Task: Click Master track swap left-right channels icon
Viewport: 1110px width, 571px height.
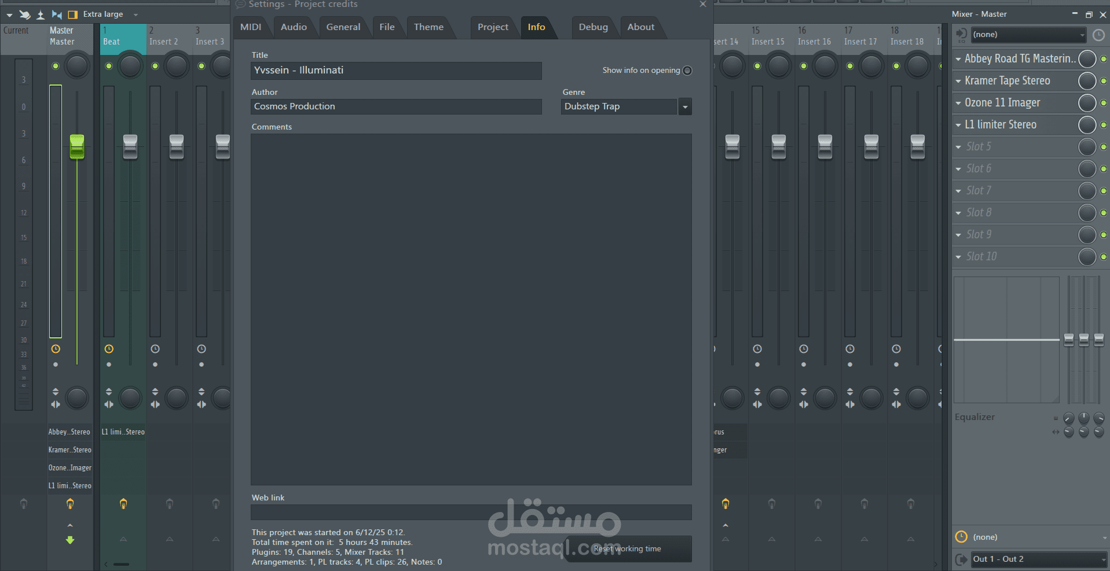Action: [x=56, y=404]
